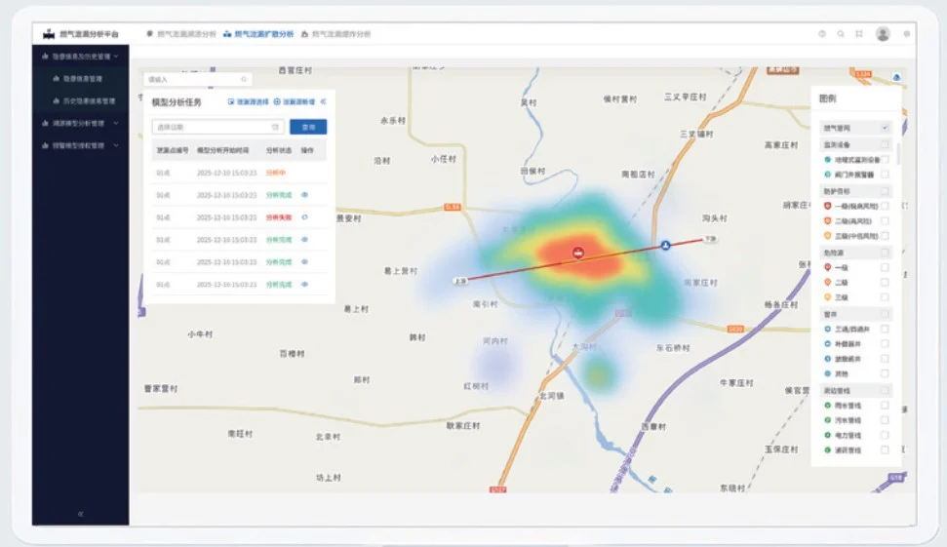Screen dimensions: 947x547
Task: Click the 三级(中低风险) shield icon
Action: (827, 235)
